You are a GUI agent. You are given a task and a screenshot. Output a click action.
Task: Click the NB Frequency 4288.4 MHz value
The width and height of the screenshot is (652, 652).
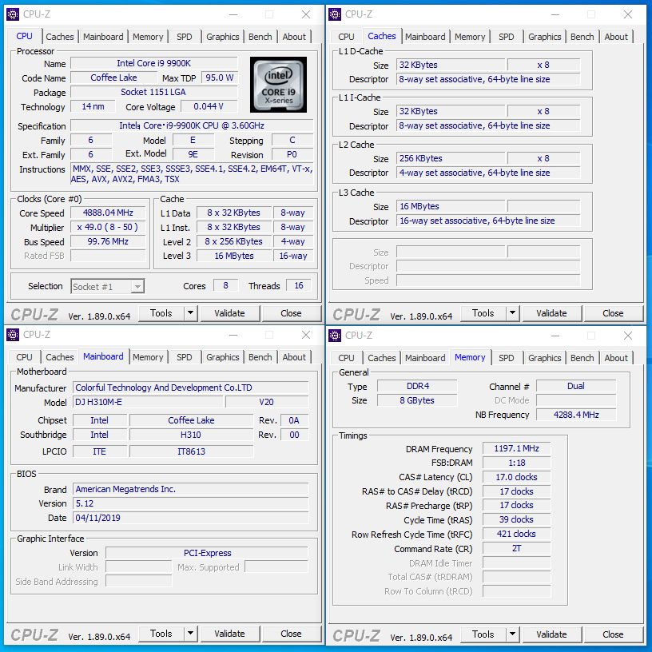tap(576, 415)
